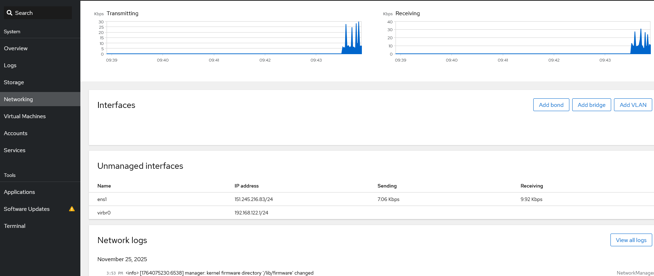The height and width of the screenshot is (276, 654).
Task: Click the Add VLAN button
Action: tap(633, 105)
